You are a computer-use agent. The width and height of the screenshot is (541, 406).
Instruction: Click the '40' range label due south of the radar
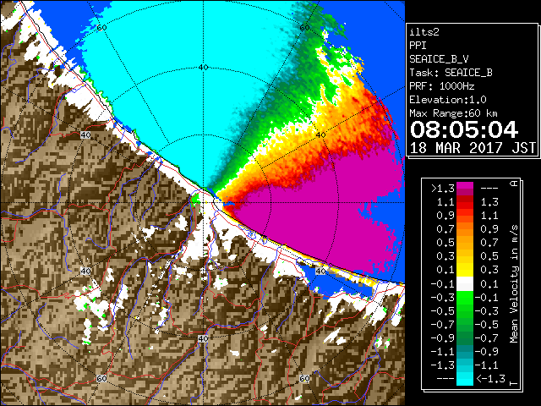tap(203, 338)
